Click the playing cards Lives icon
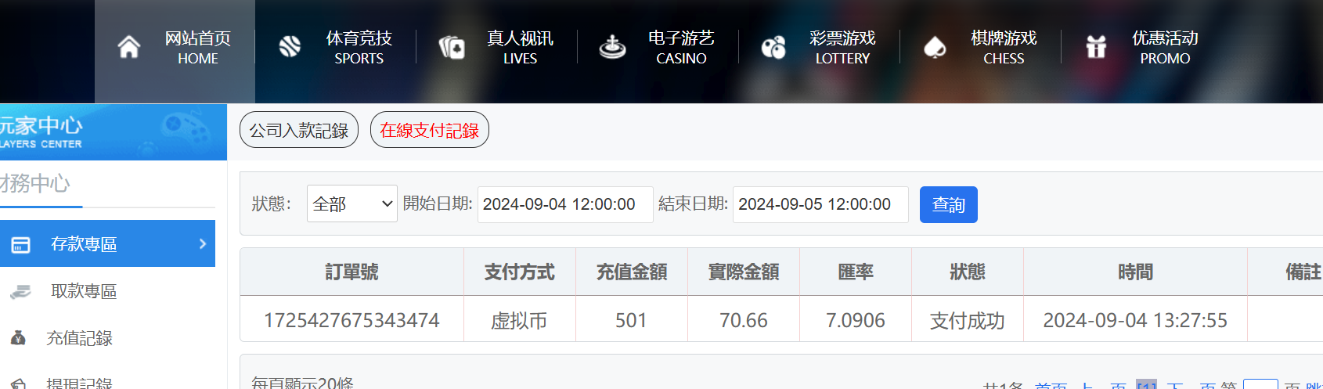The image size is (1323, 389). coord(452,48)
